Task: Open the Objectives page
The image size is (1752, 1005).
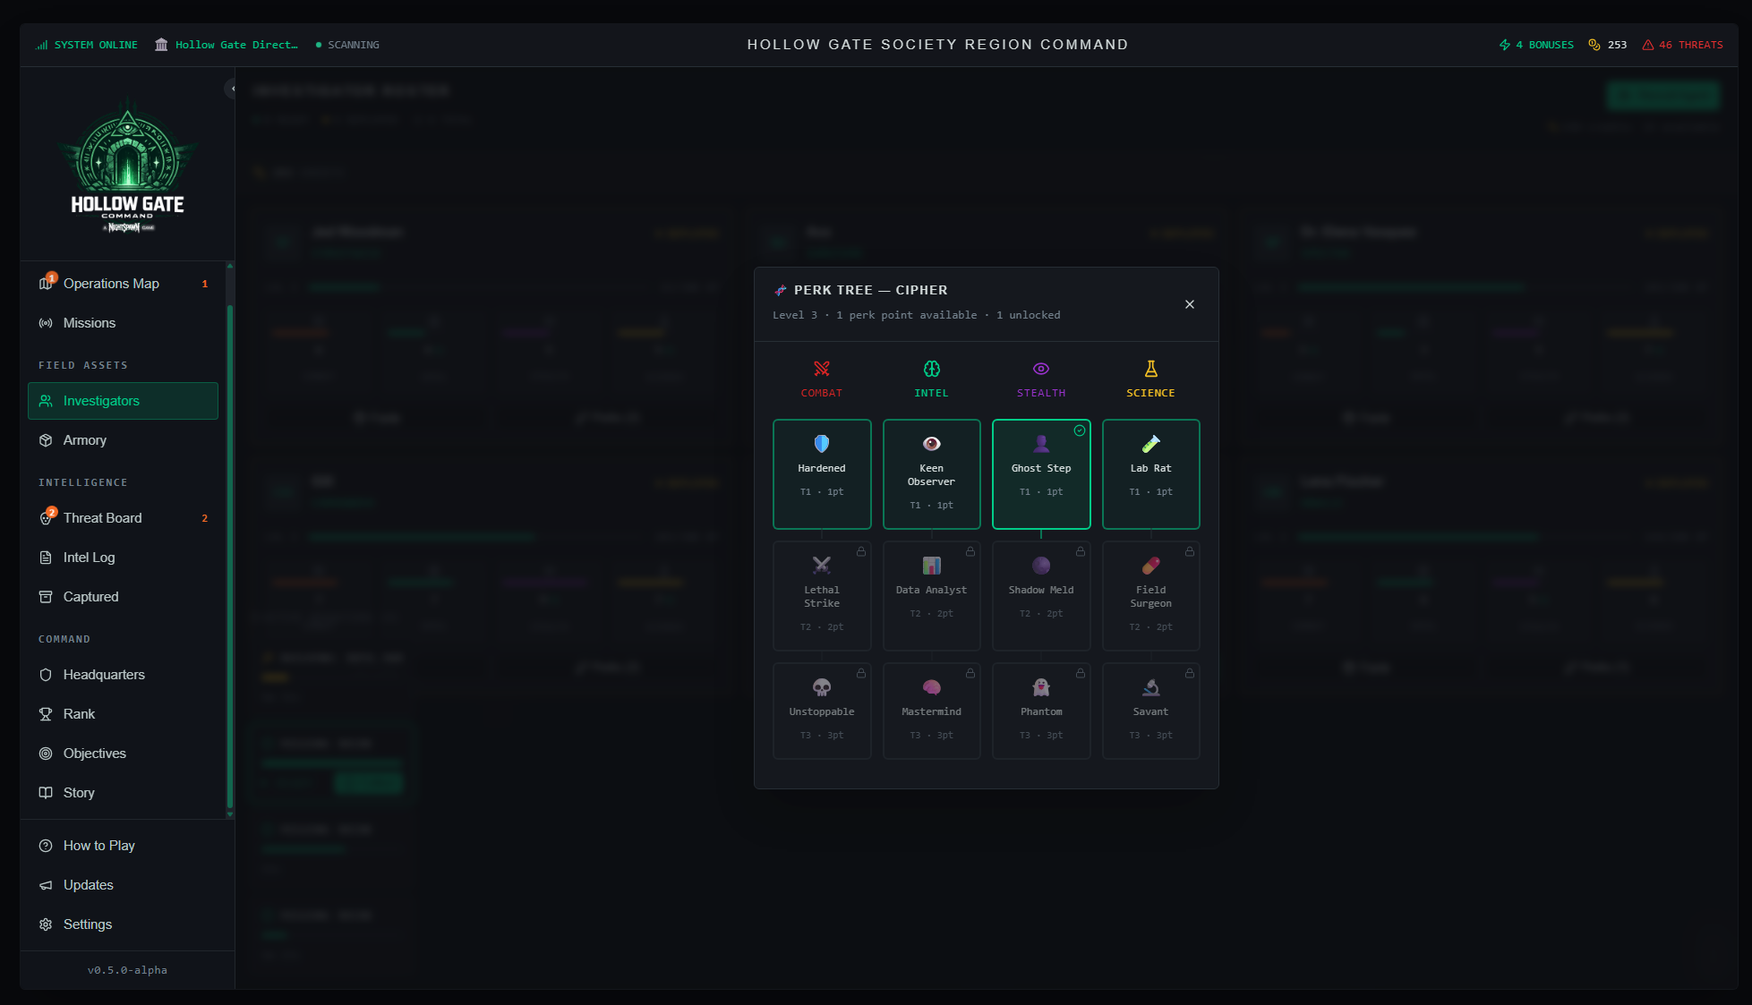Action: point(123,754)
